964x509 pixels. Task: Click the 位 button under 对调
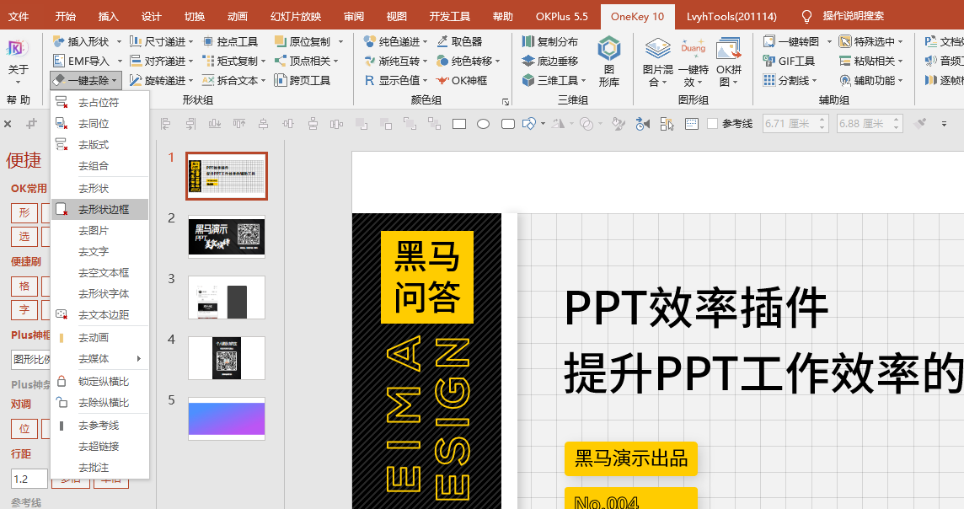point(24,428)
